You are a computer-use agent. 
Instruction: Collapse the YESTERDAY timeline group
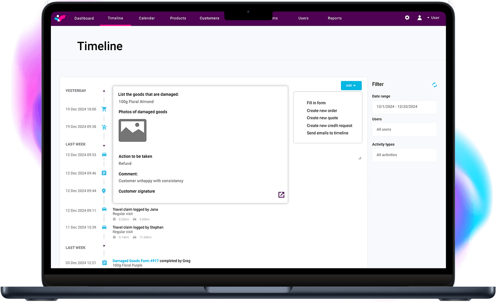[x=104, y=90]
